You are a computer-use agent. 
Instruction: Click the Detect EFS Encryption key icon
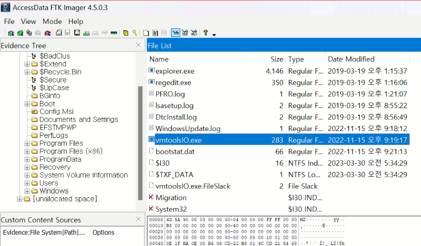[135, 33]
